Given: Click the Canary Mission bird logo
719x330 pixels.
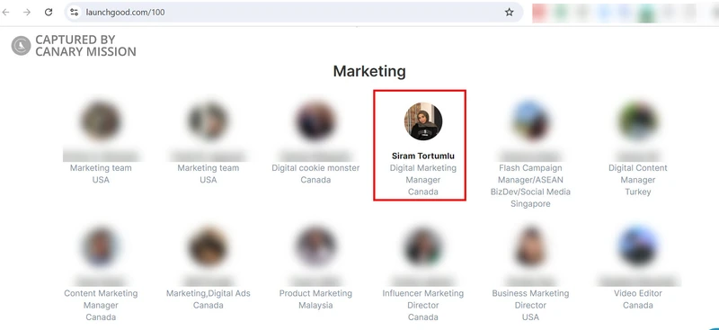Looking at the screenshot, I should click(21, 46).
